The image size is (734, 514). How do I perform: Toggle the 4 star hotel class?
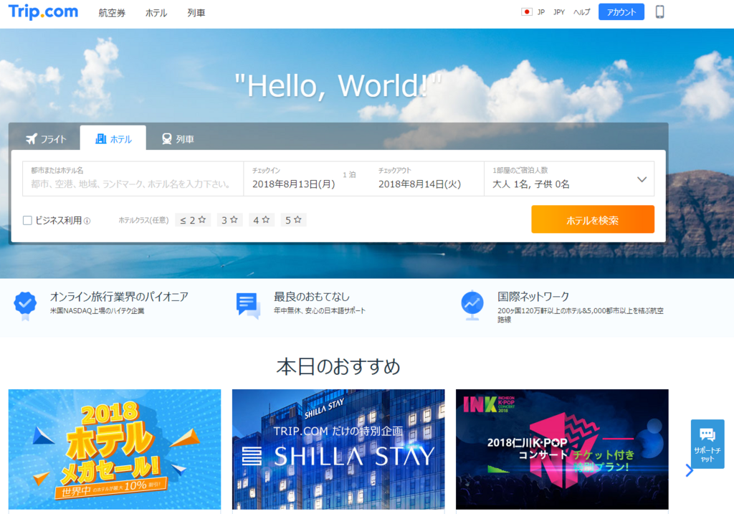tap(262, 220)
